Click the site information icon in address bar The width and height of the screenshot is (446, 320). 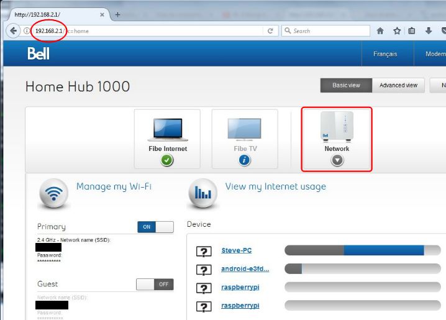27,30
